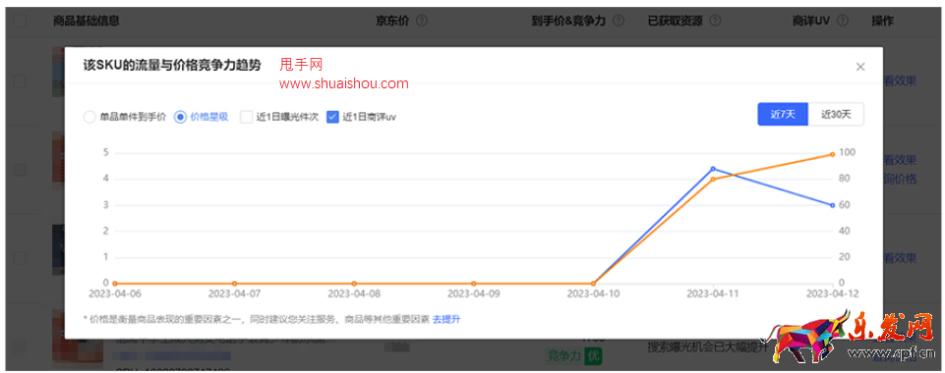Click help icon next to 到手价&竞争力
The height and width of the screenshot is (373, 945).
619,21
